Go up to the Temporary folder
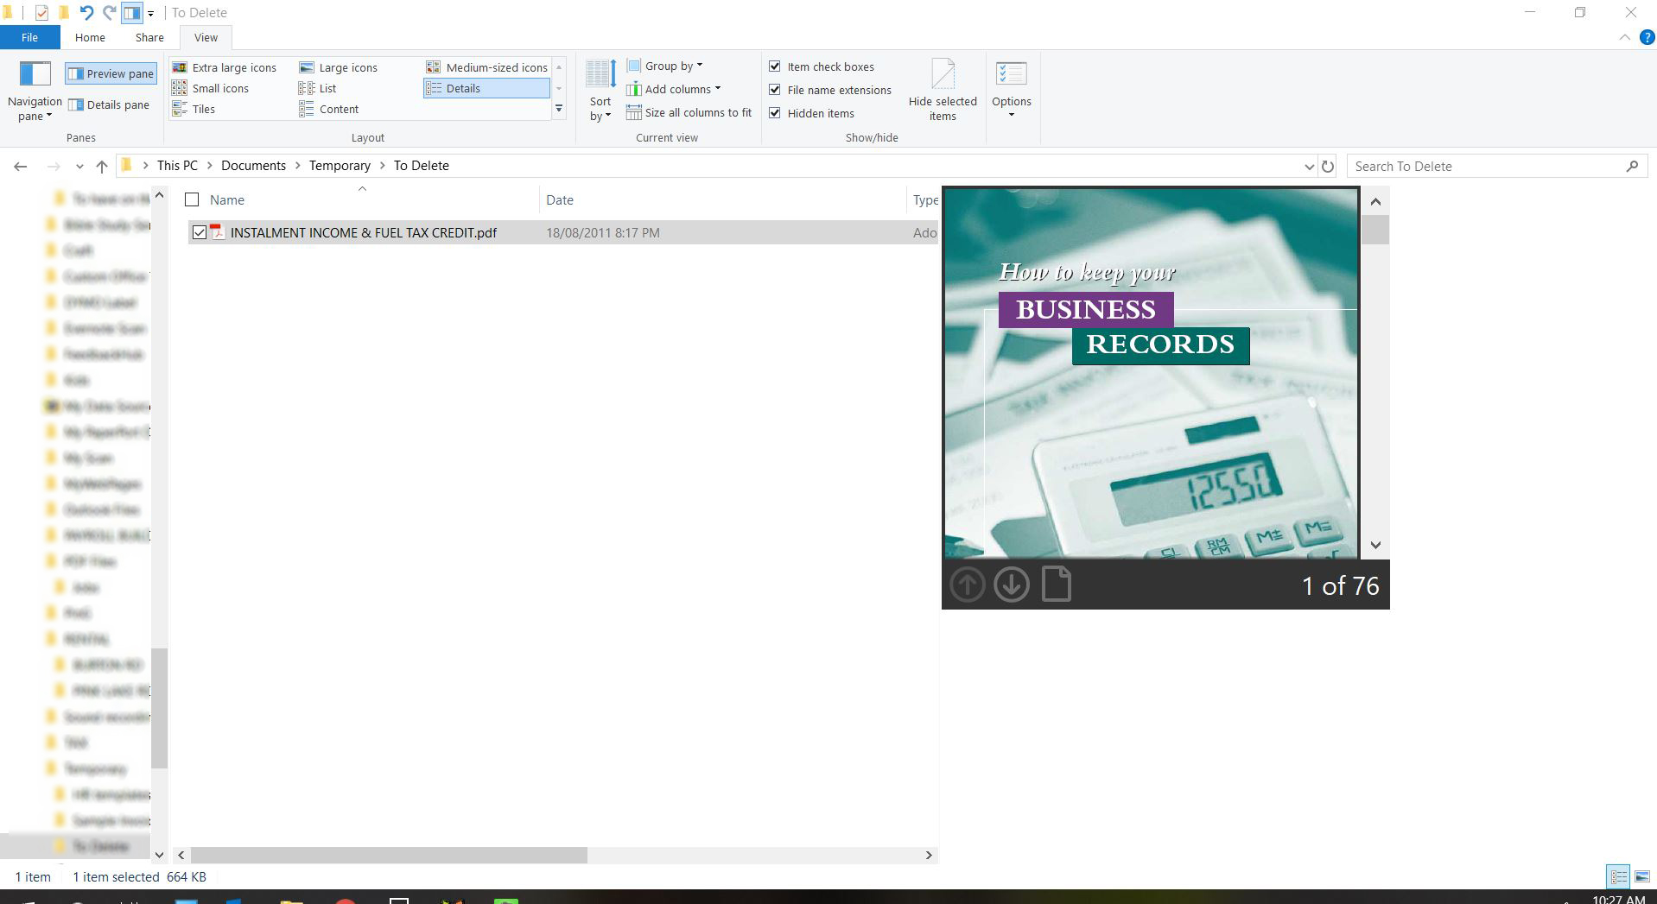1657x904 pixels. 340,165
